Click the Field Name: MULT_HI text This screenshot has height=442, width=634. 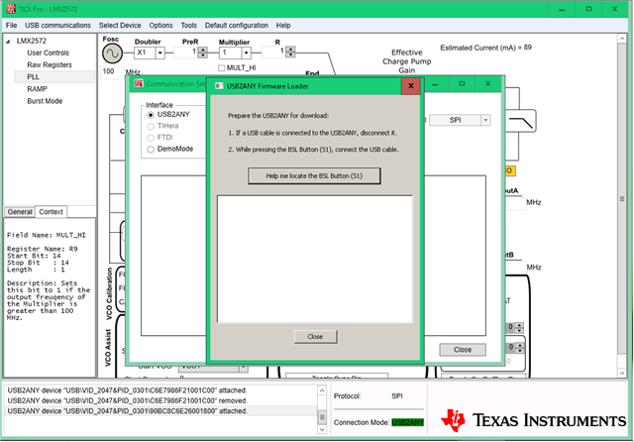click(x=47, y=235)
